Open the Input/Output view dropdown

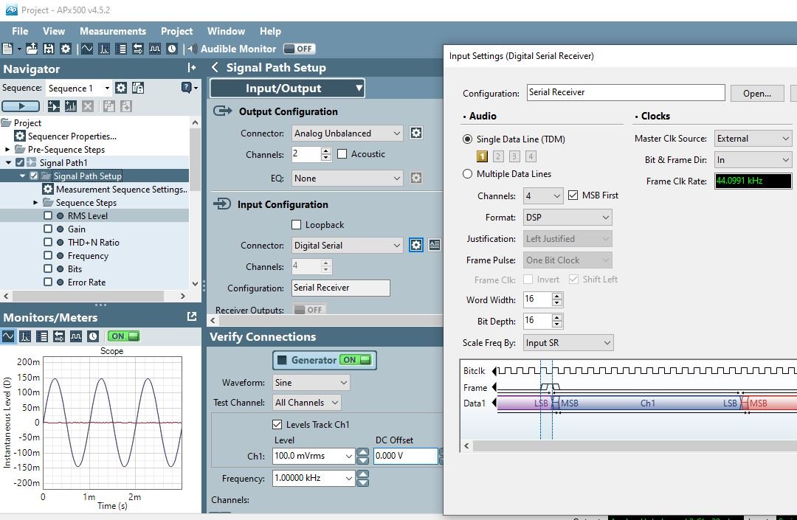pyautogui.click(x=287, y=89)
